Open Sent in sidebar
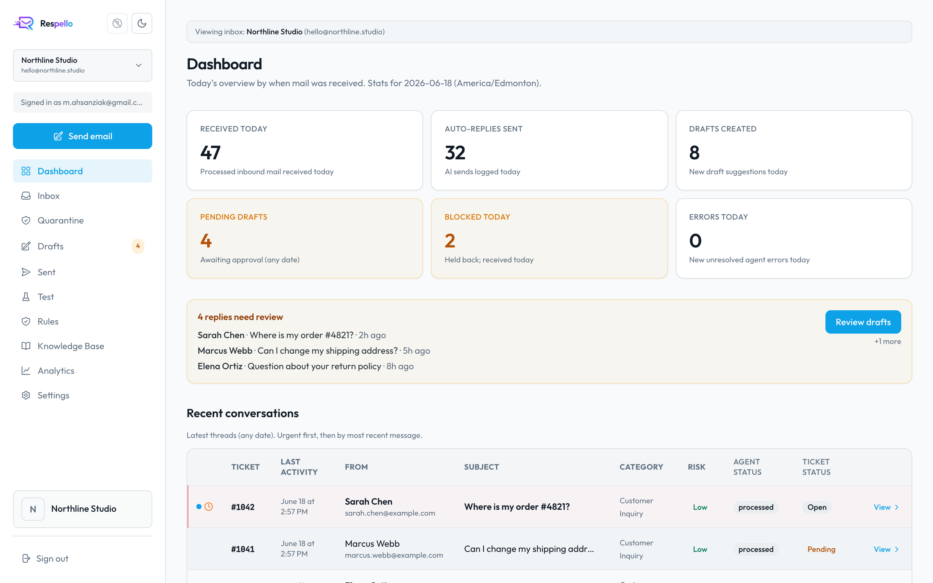The width and height of the screenshot is (933, 583). 83,272
